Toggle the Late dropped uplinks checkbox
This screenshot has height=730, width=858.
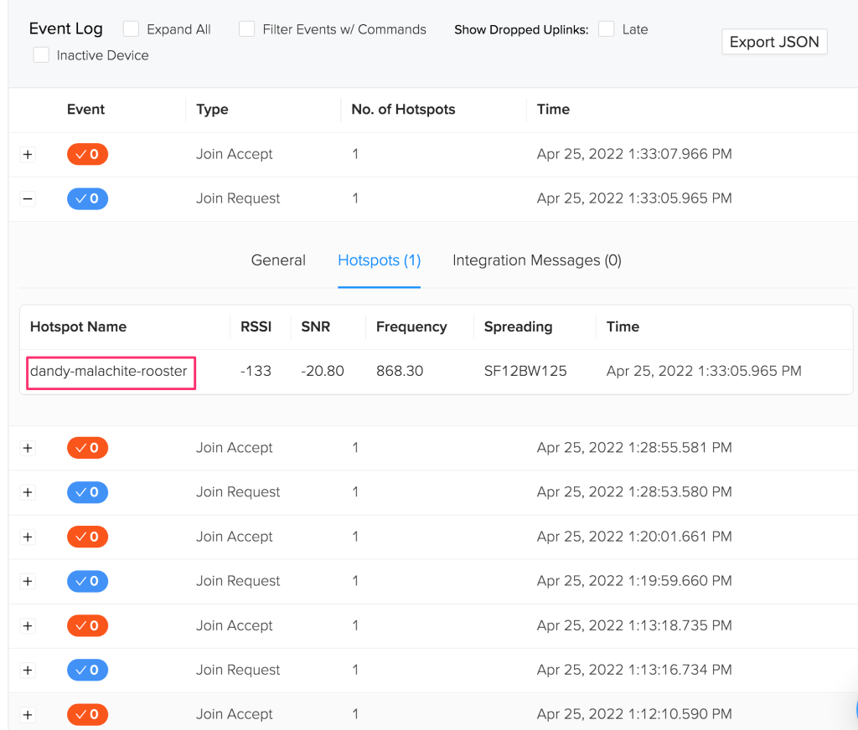pos(606,29)
